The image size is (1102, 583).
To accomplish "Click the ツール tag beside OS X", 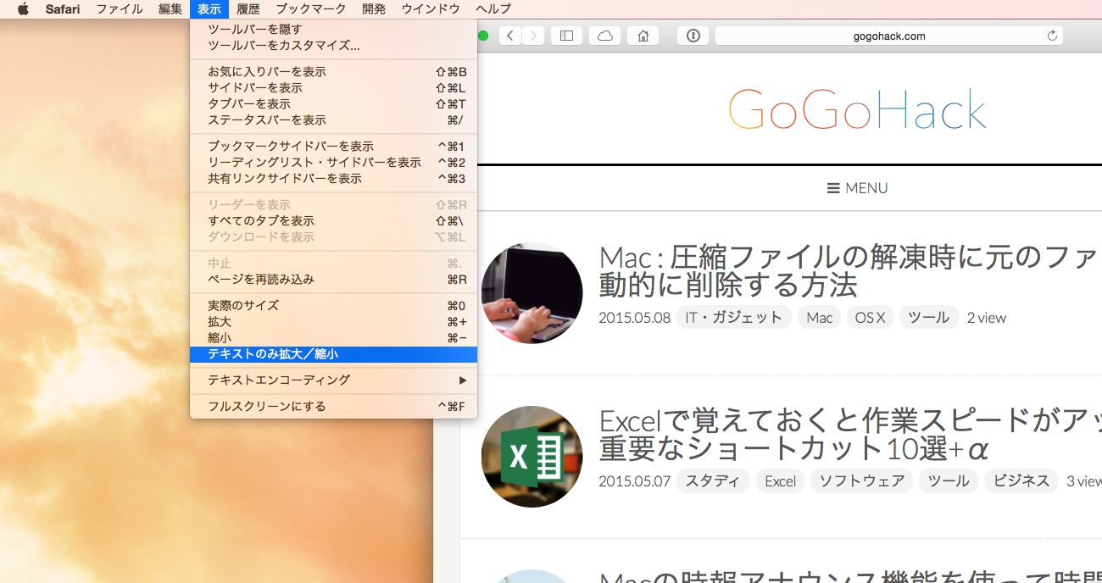I will 929,318.
